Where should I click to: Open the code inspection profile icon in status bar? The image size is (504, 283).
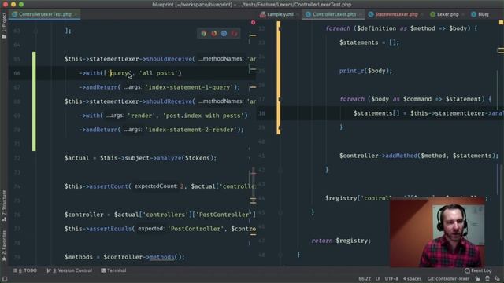487,279
